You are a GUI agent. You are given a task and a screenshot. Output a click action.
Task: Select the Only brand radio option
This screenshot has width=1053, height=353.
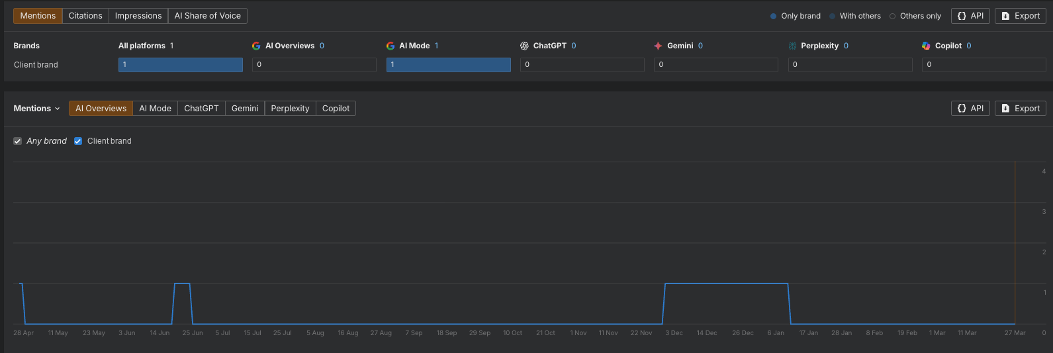(x=773, y=16)
